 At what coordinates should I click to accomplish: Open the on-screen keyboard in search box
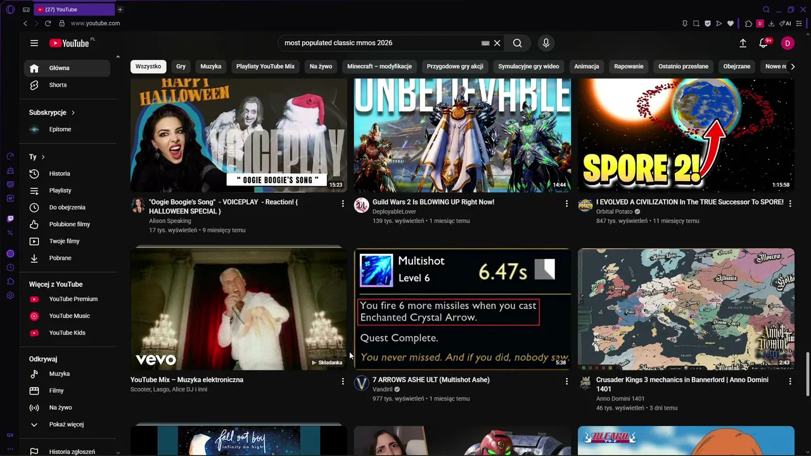485,43
